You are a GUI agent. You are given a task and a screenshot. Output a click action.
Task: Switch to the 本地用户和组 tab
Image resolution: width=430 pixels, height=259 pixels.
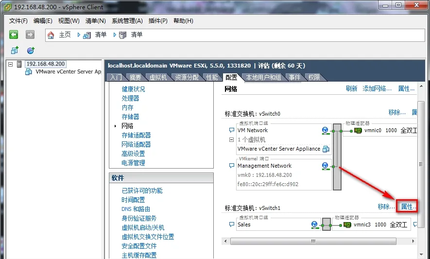[x=263, y=78]
